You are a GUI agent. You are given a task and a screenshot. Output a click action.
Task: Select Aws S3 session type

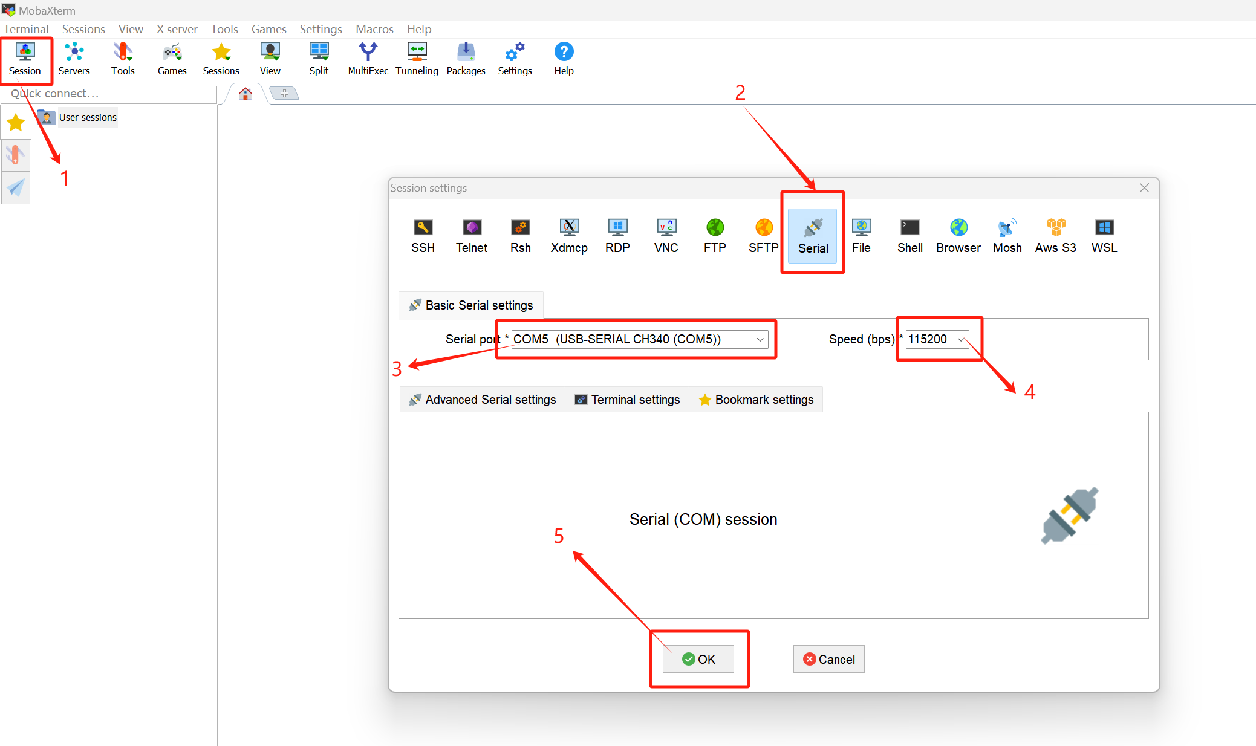tap(1056, 236)
